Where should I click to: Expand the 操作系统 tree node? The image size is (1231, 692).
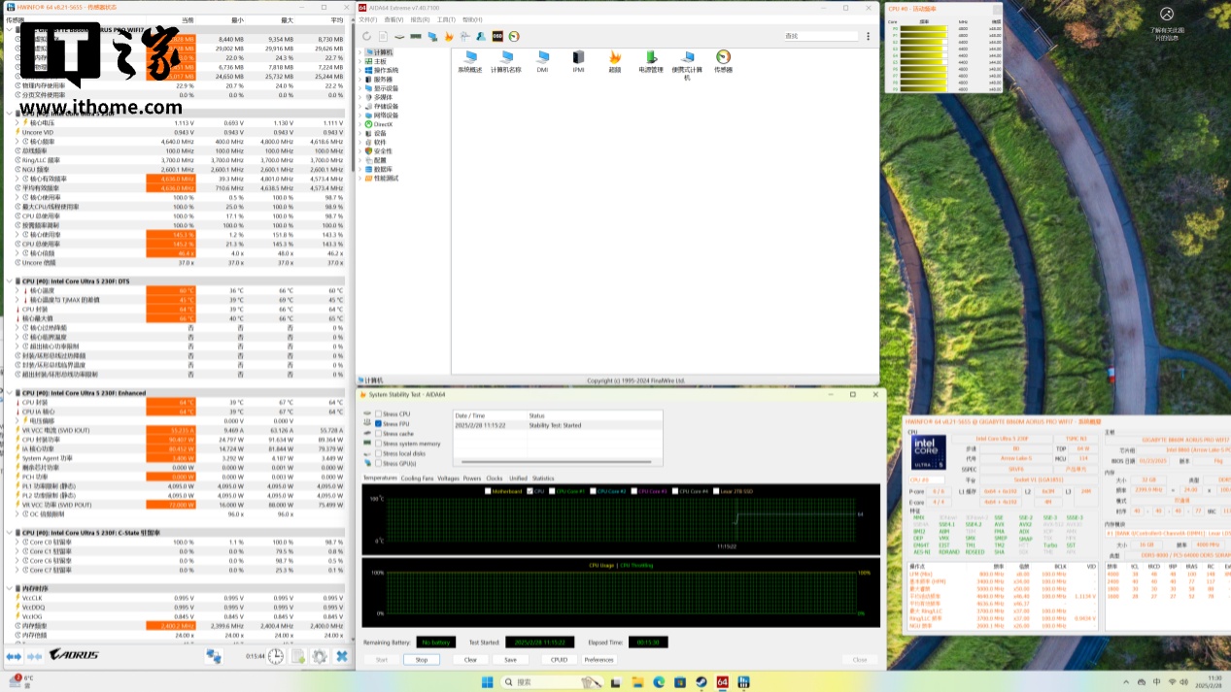(361, 70)
